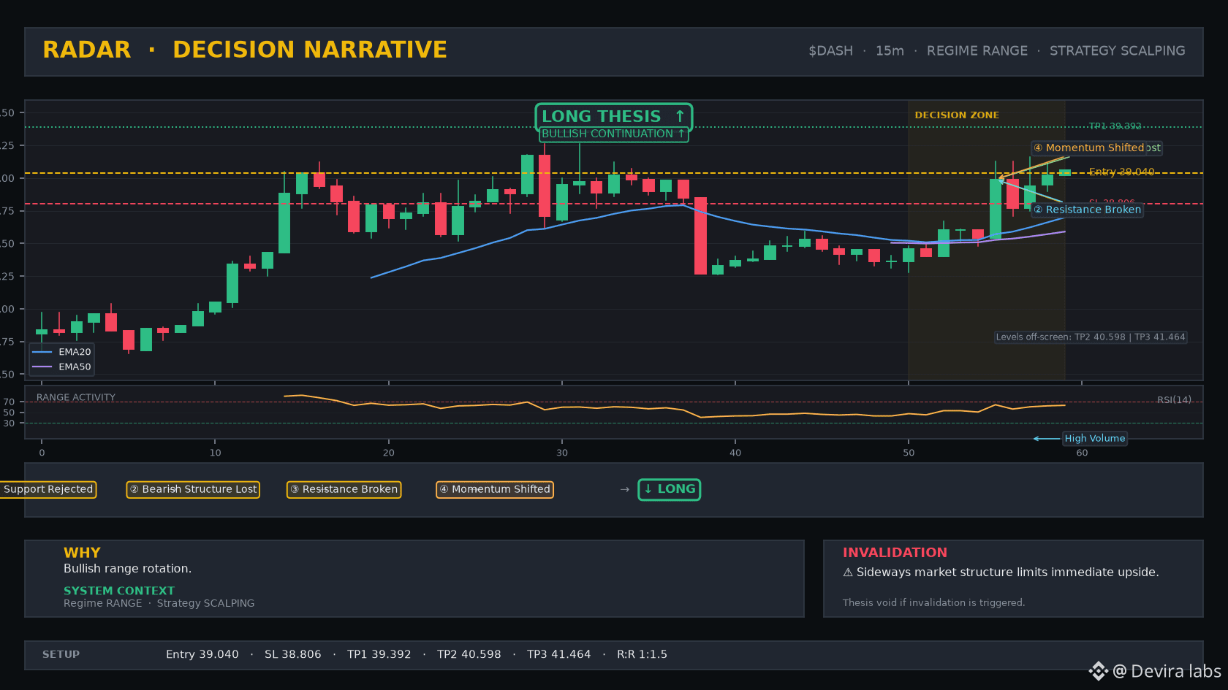This screenshot has width=1228, height=690.
Task: Click the RANGE ACTIVITY label
Action: pos(76,397)
